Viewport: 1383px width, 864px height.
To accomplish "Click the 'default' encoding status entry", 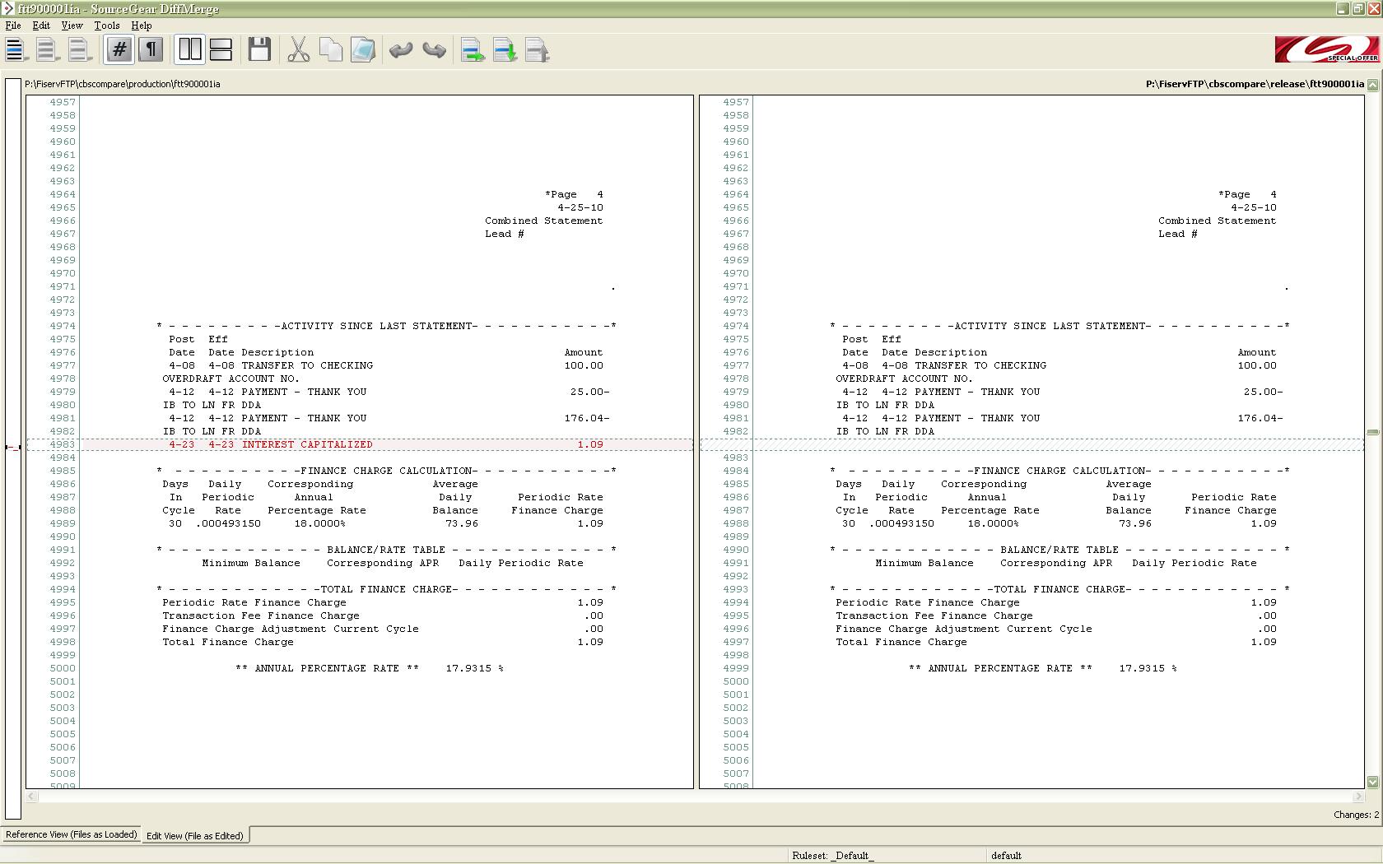I will click(1006, 856).
